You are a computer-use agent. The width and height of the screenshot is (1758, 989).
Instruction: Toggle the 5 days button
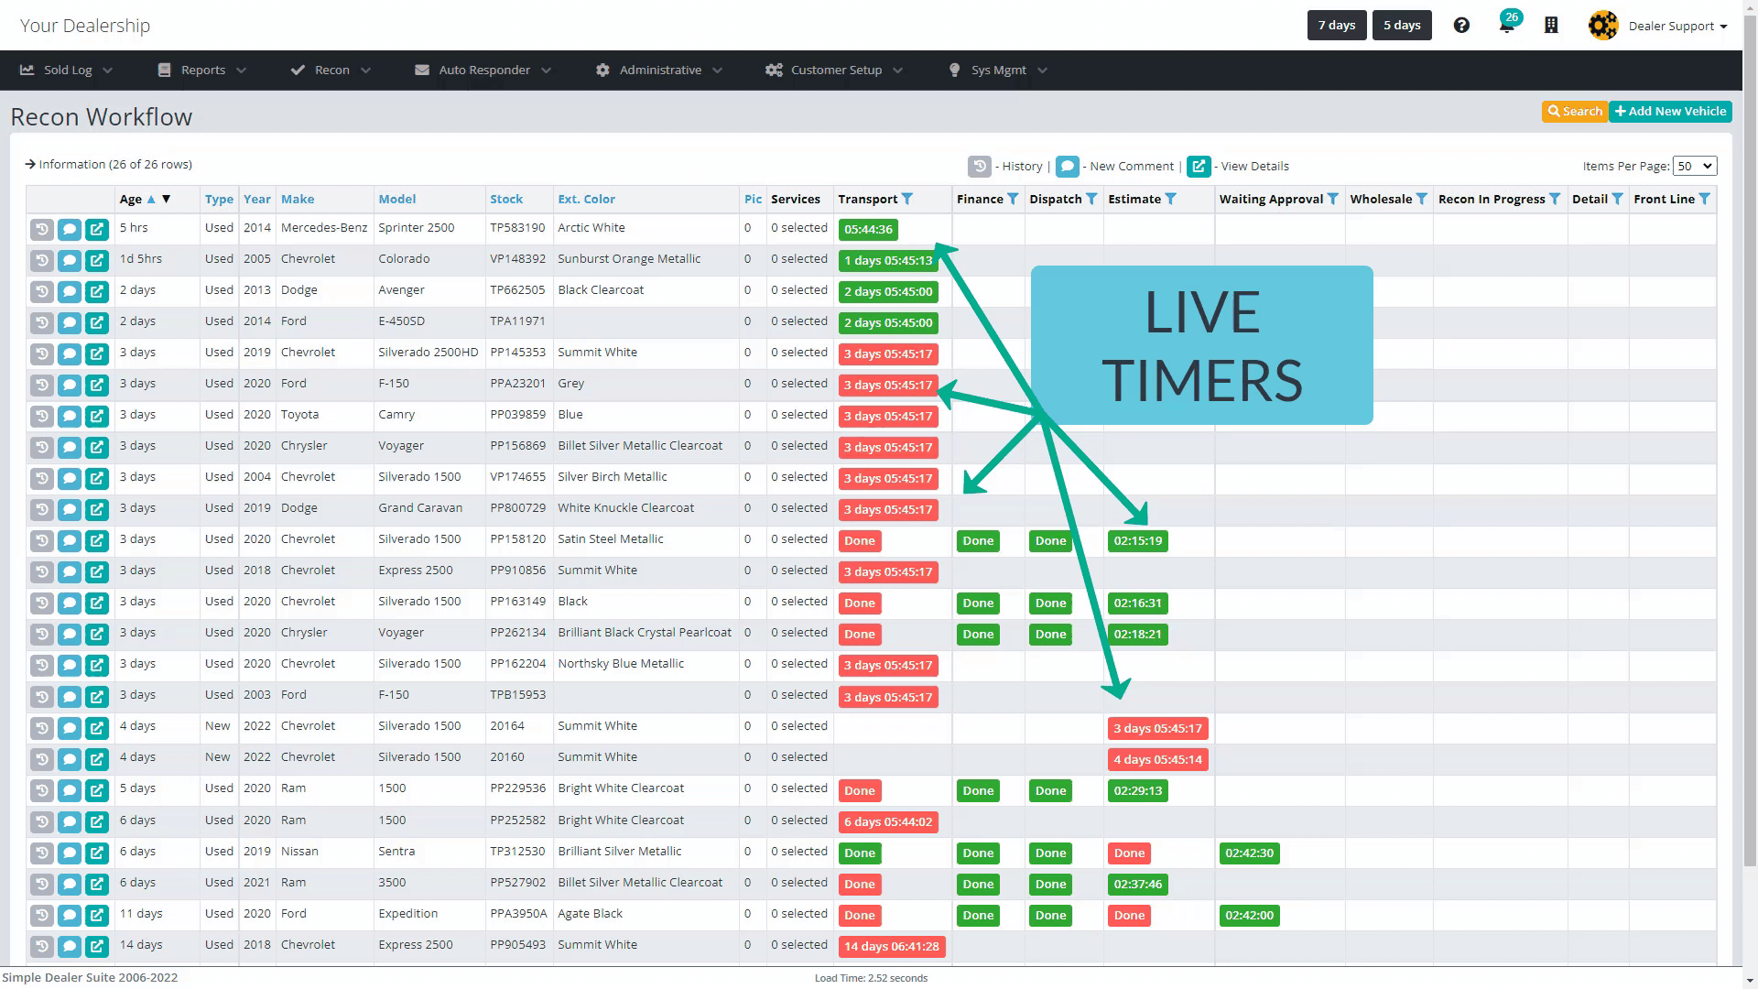pos(1401,26)
